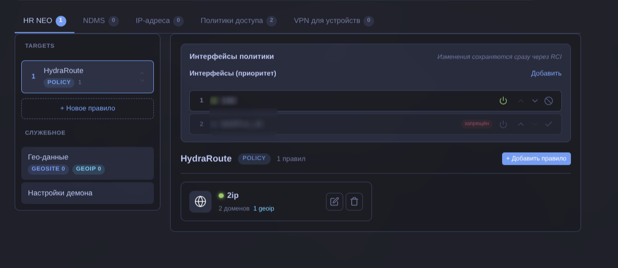Move interface 1 up with its chevron
The image size is (618, 268).
click(520, 101)
